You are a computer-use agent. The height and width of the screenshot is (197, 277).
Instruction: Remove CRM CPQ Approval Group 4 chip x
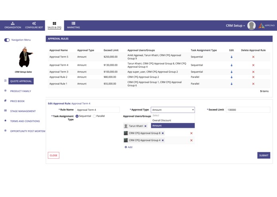click(163, 140)
